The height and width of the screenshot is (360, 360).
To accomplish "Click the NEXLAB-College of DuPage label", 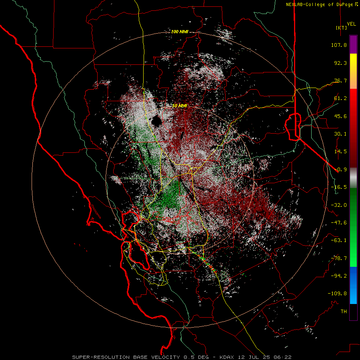I will pyautogui.click(x=319, y=4).
